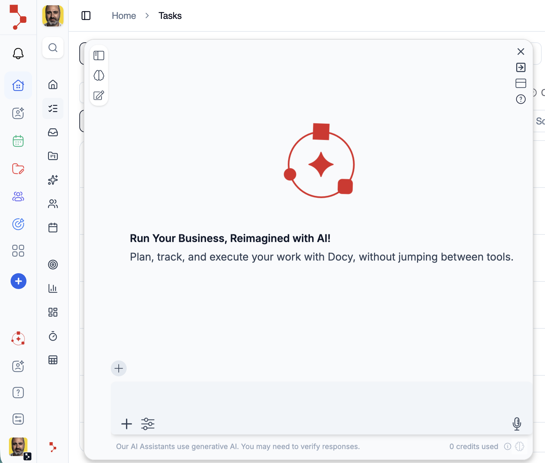The height and width of the screenshot is (463, 545).
Task: Open the stopwatch timer icon
Action: coord(53,336)
